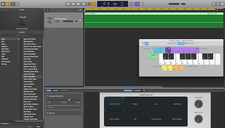This screenshot has height=128, width=225.
Task: Click the Z octave-down key
Action: coord(164,68)
